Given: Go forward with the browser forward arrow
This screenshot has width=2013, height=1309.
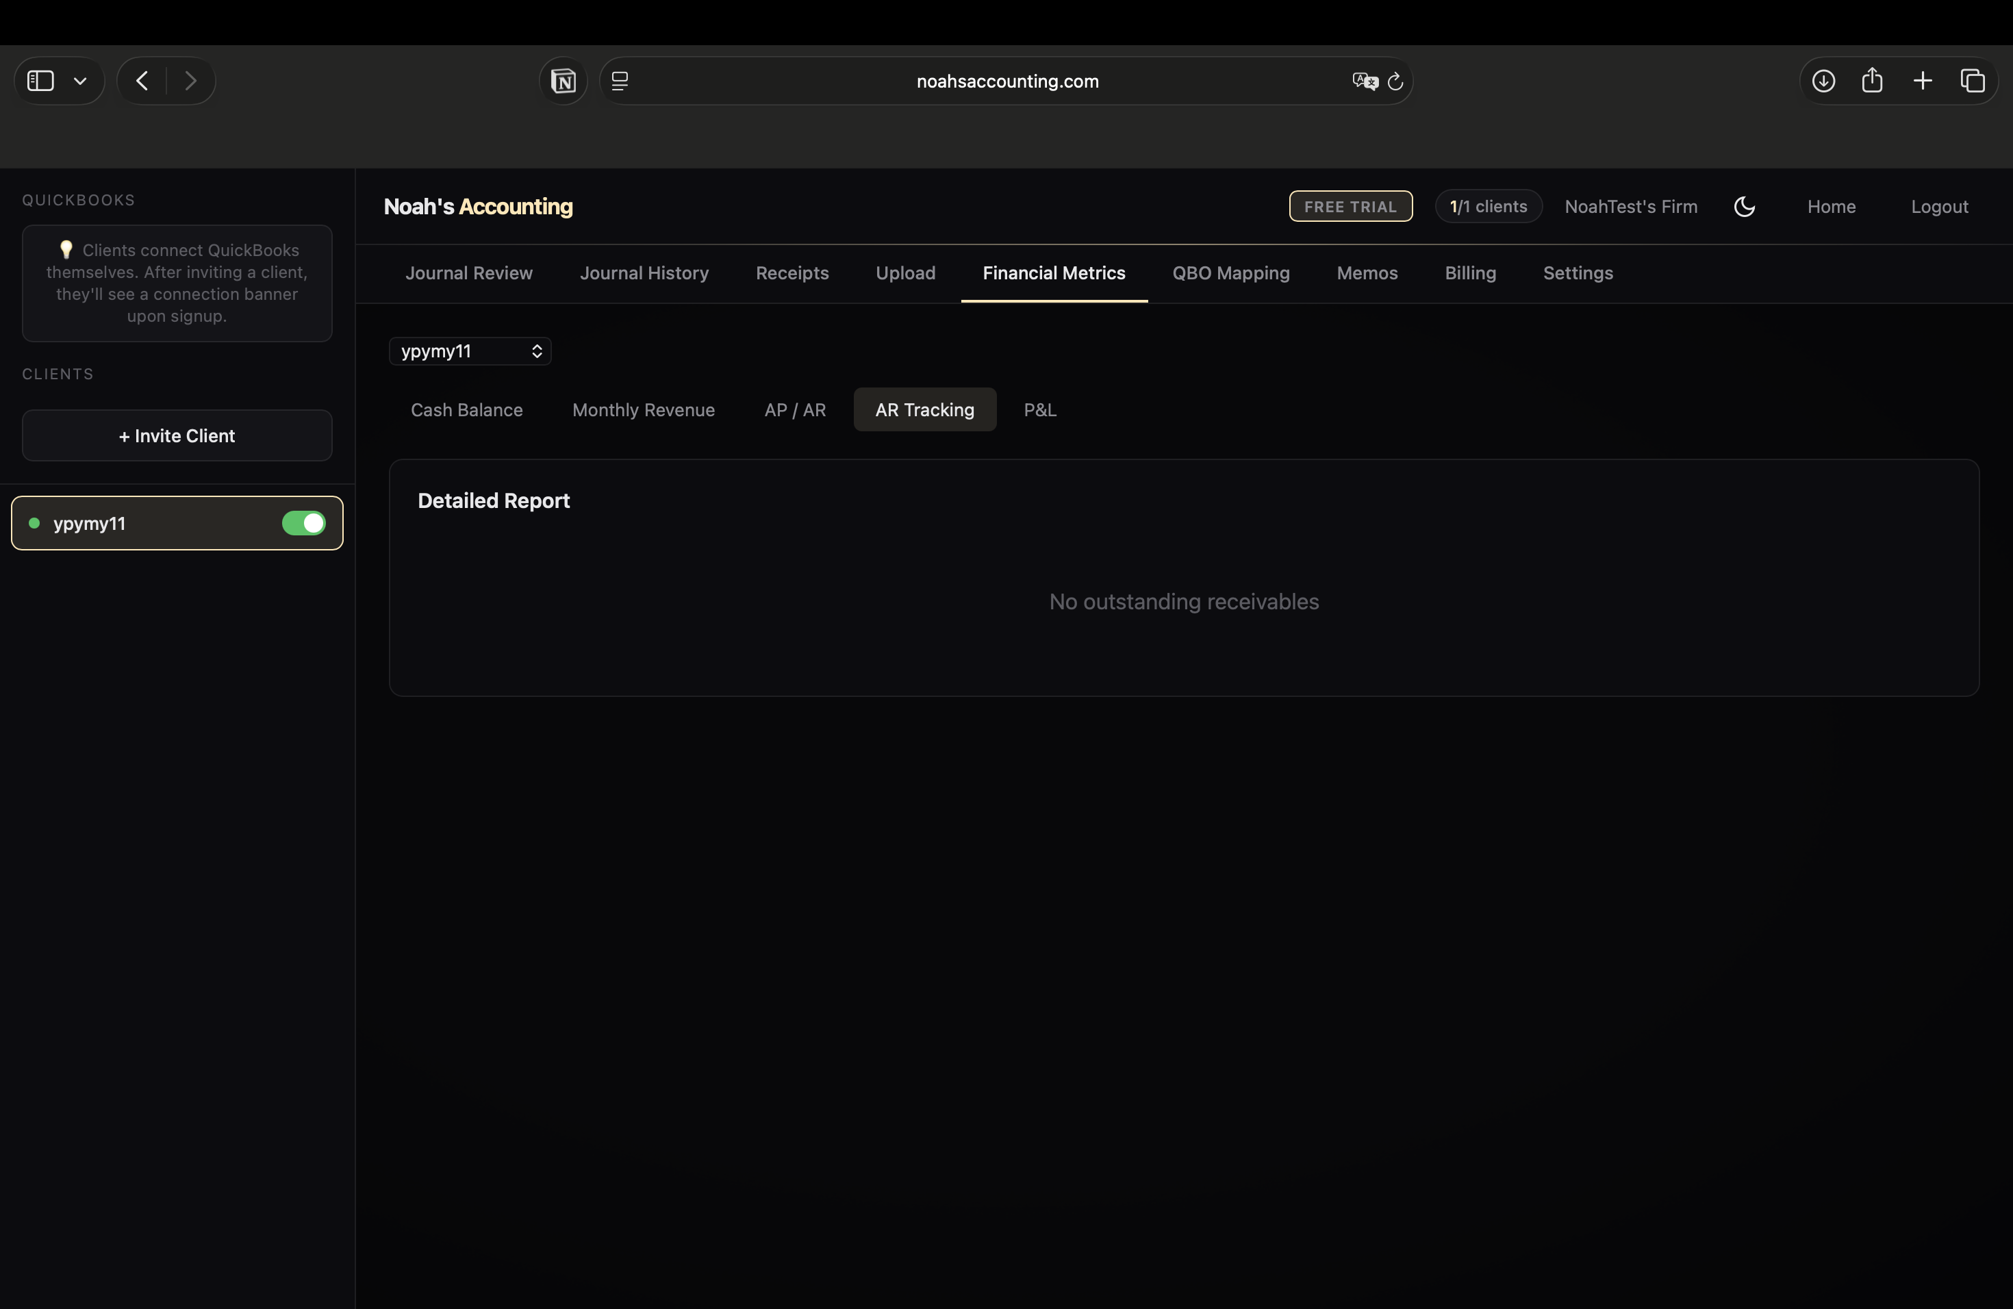Looking at the screenshot, I should 190,81.
